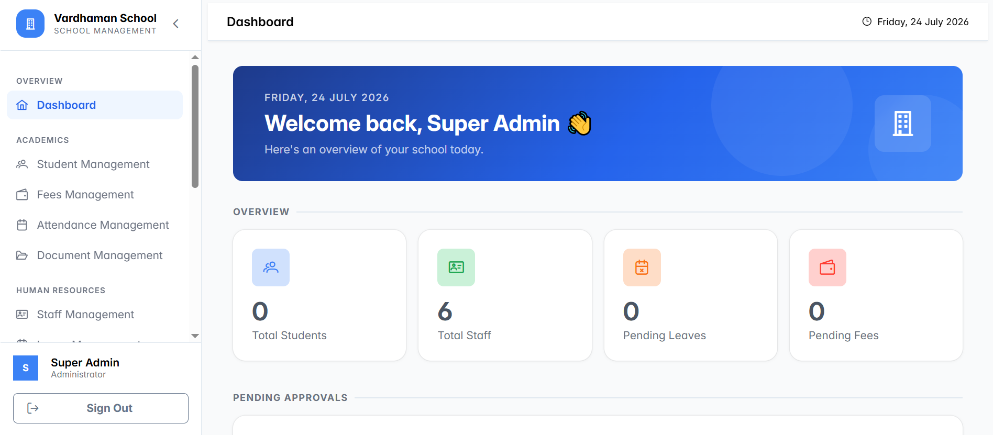This screenshot has width=993, height=435.
Task: Click the Document Management folder icon
Action: click(22, 255)
